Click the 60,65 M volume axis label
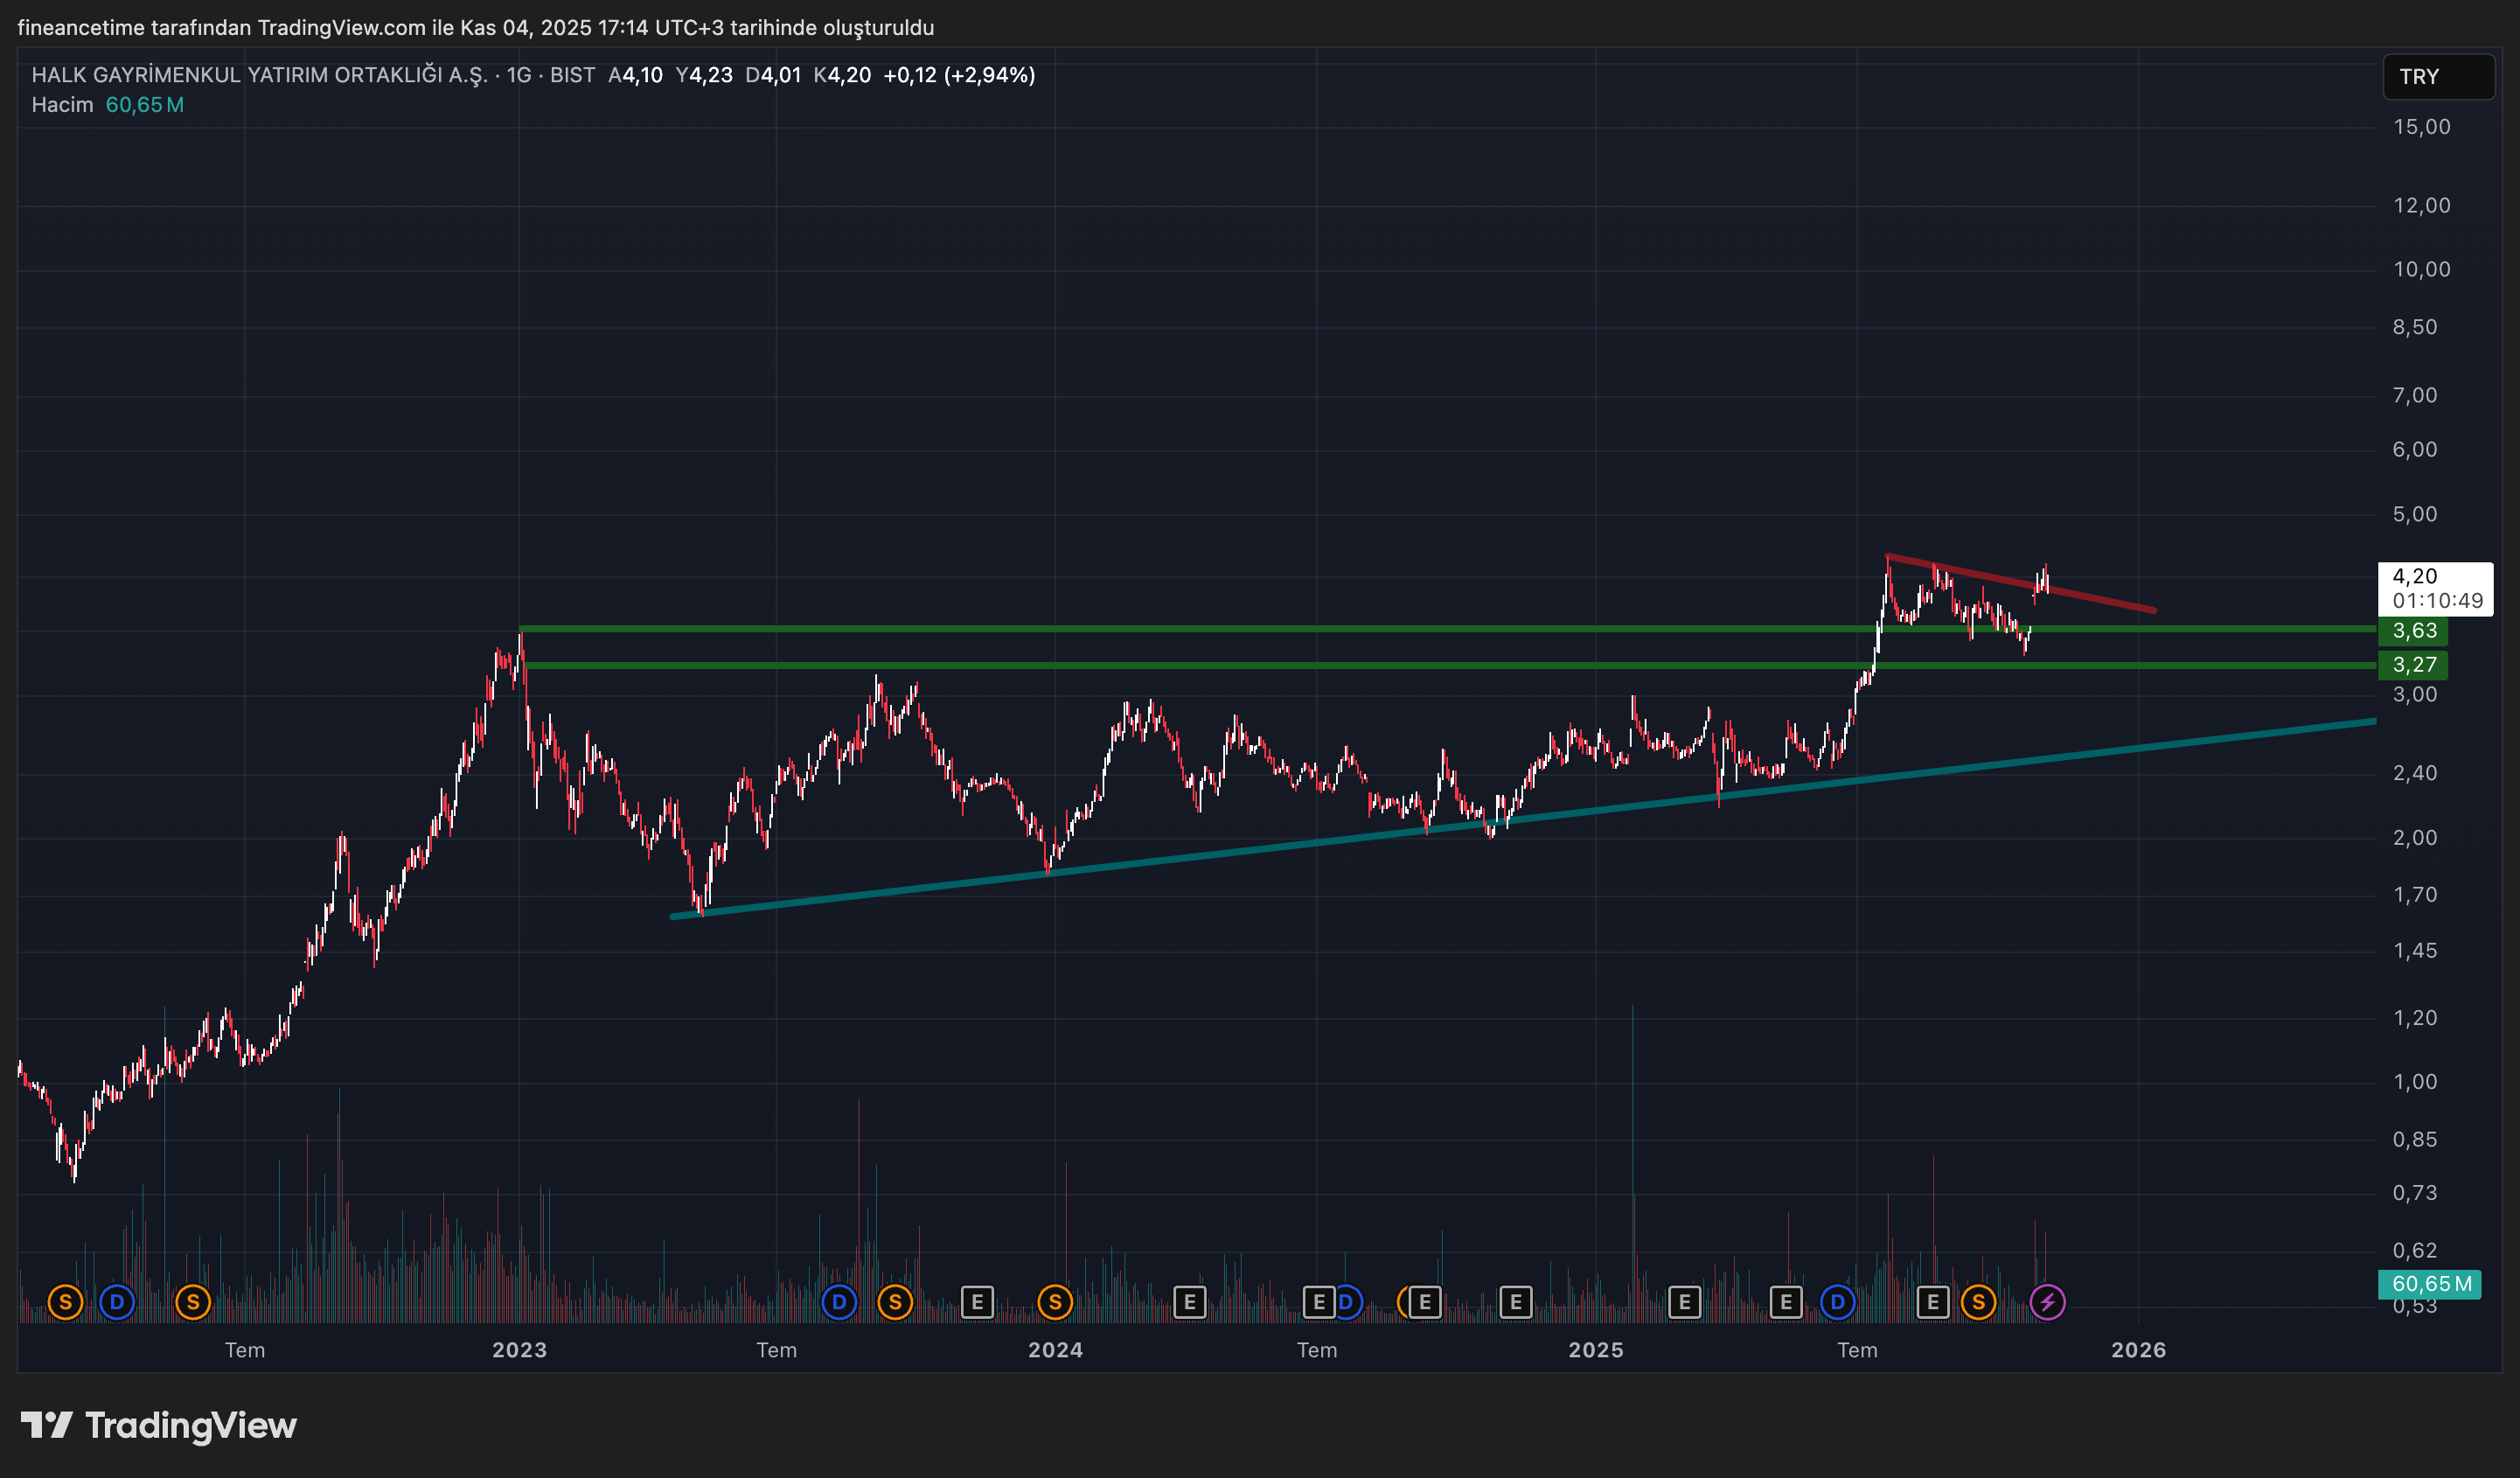Viewport: 2520px width, 1478px height. click(x=2429, y=1284)
